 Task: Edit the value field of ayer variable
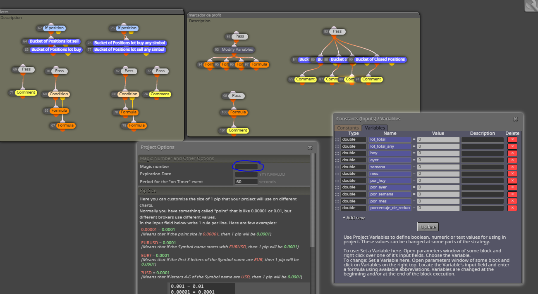click(438, 160)
